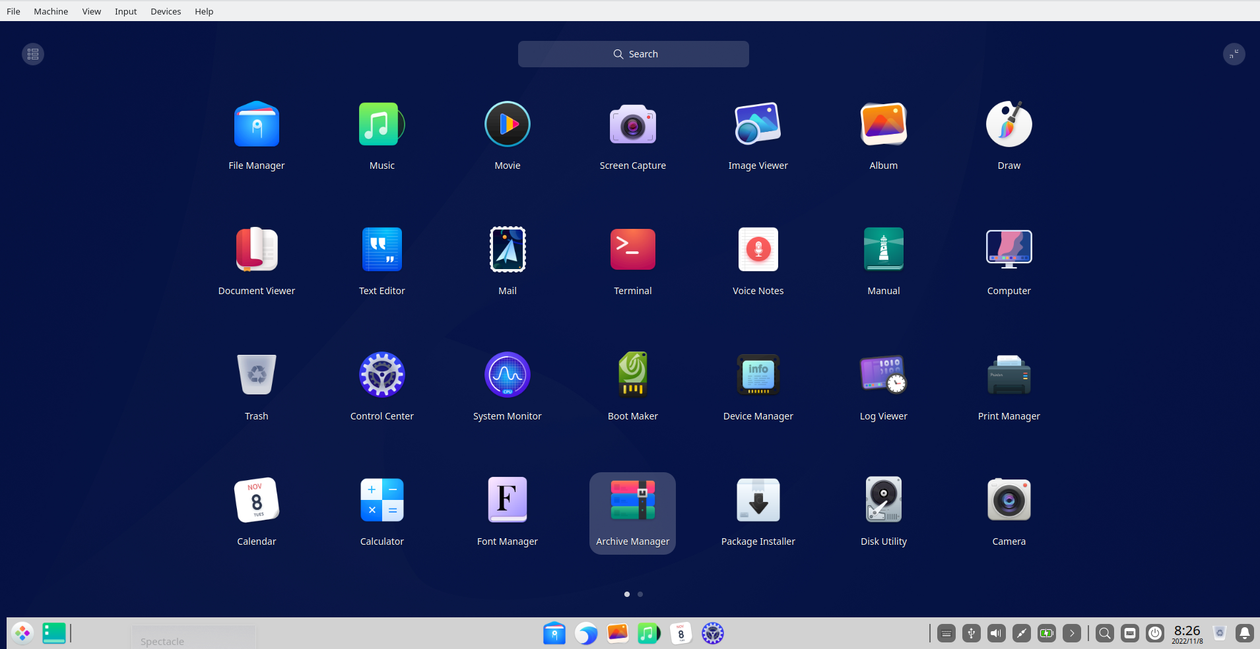
Task: Open the Devices menu
Action: [x=165, y=11]
